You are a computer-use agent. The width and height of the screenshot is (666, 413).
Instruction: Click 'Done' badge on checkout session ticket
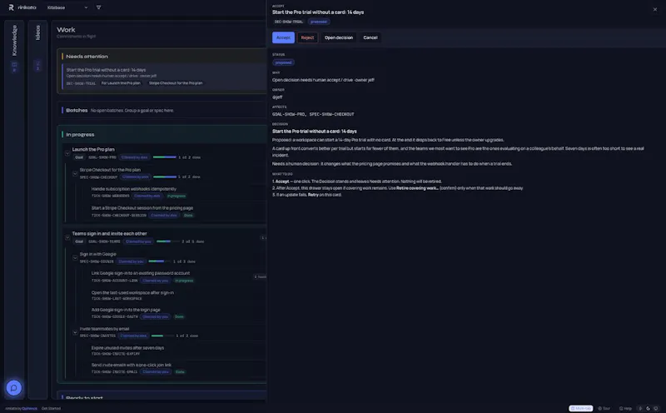(x=188, y=216)
